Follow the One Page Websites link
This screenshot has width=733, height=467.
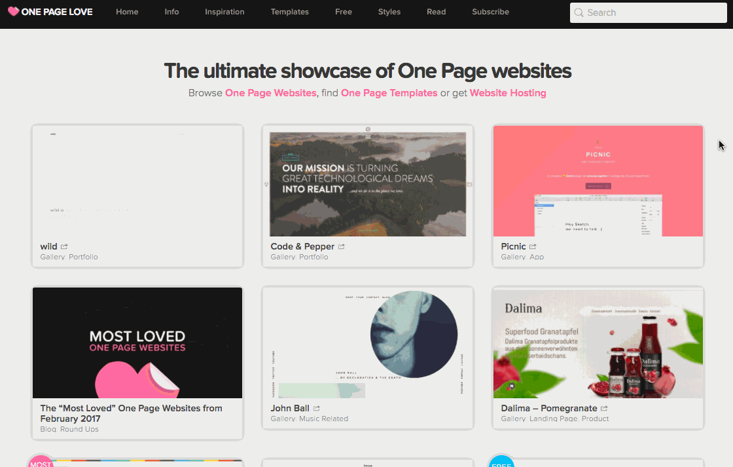271,92
